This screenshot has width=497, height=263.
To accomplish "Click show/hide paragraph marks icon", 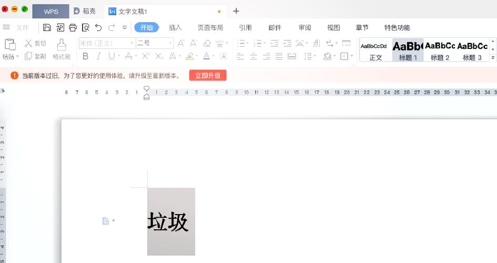I will [x=330, y=43].
